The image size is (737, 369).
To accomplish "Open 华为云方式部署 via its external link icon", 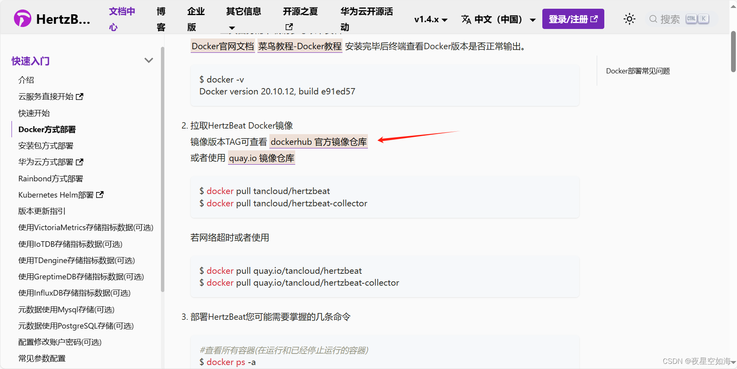I will pos(79,161).
